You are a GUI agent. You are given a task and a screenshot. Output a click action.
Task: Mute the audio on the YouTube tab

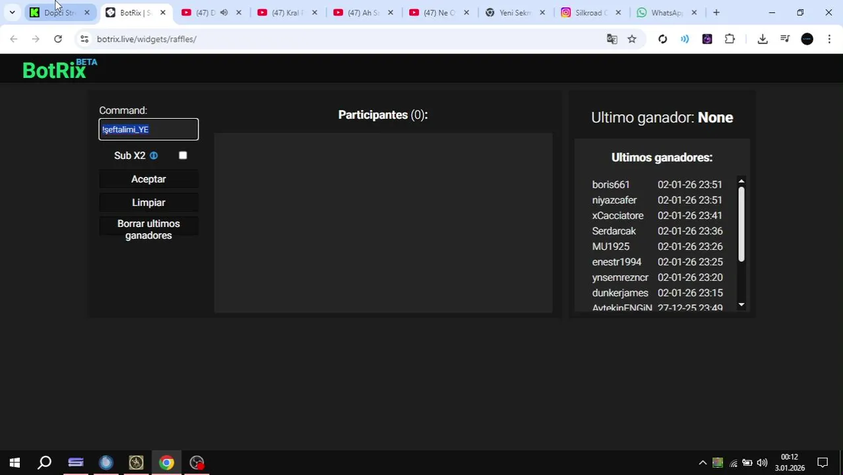tap(224, 13)
